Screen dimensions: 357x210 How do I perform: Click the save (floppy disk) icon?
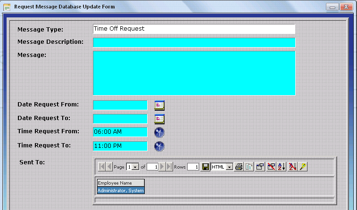tap(205, 167)
